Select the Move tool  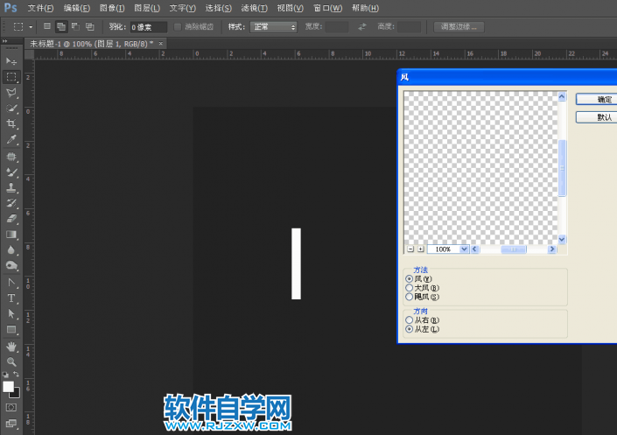coord(12,60)
